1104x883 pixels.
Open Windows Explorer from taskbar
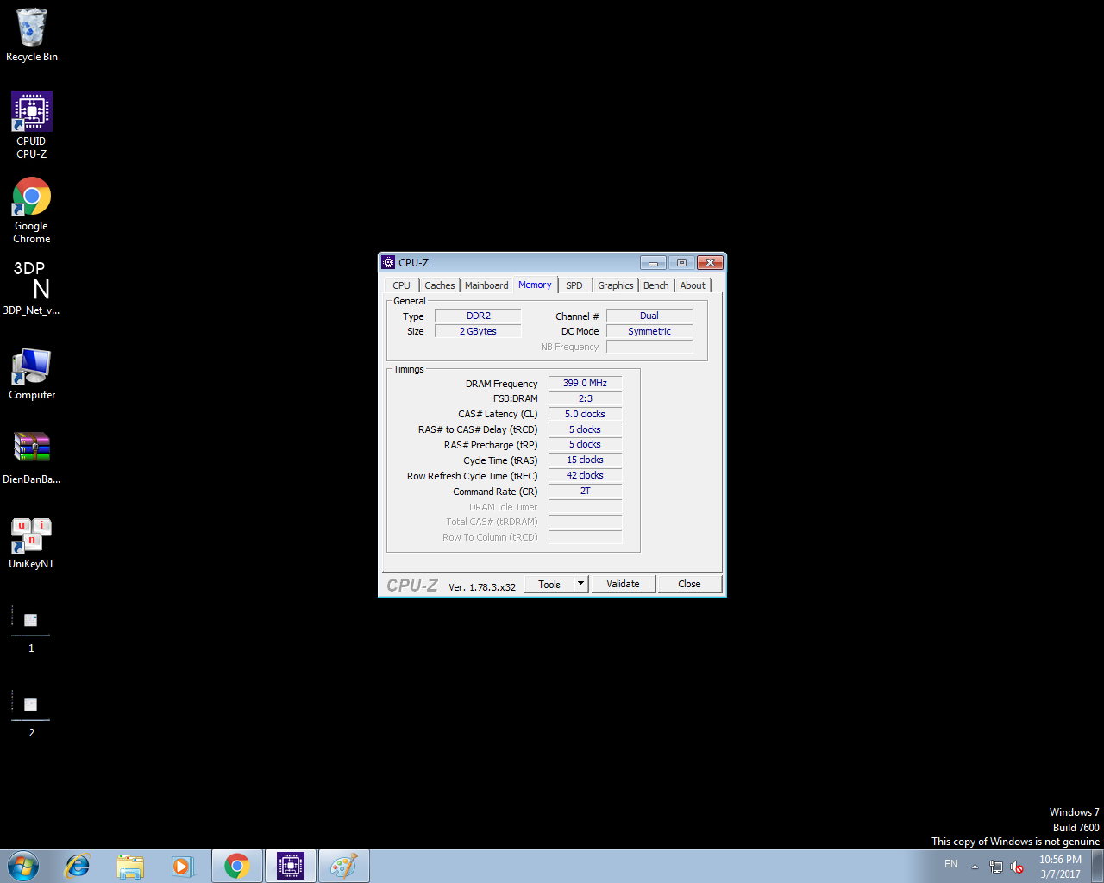[x=130, y=866]
